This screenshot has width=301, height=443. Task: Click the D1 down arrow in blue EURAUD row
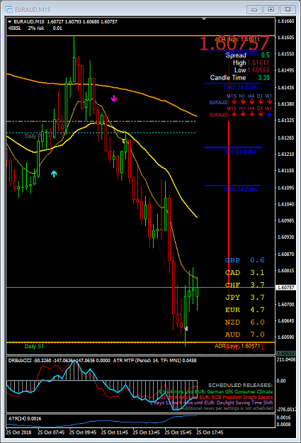(261, 101)
